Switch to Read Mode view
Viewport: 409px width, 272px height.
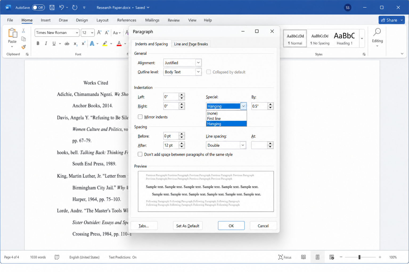(303, 257)
